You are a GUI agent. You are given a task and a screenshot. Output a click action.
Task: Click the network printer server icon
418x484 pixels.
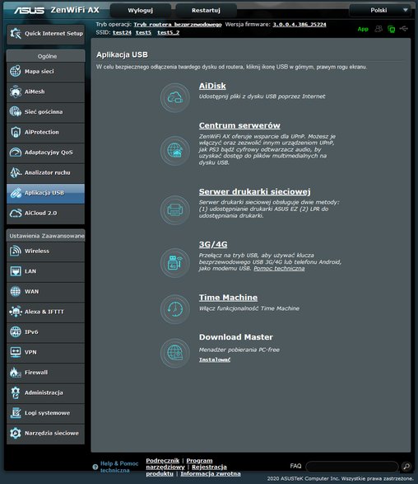[x=175, y=210]
